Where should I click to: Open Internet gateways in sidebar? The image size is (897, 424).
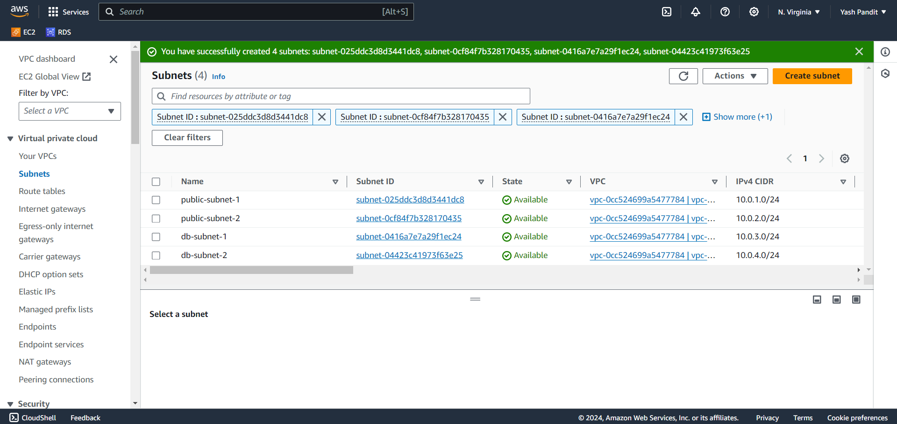point(52,209)
